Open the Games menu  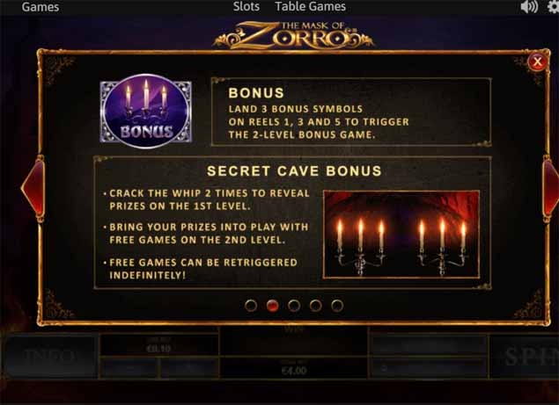click(40, 7)
